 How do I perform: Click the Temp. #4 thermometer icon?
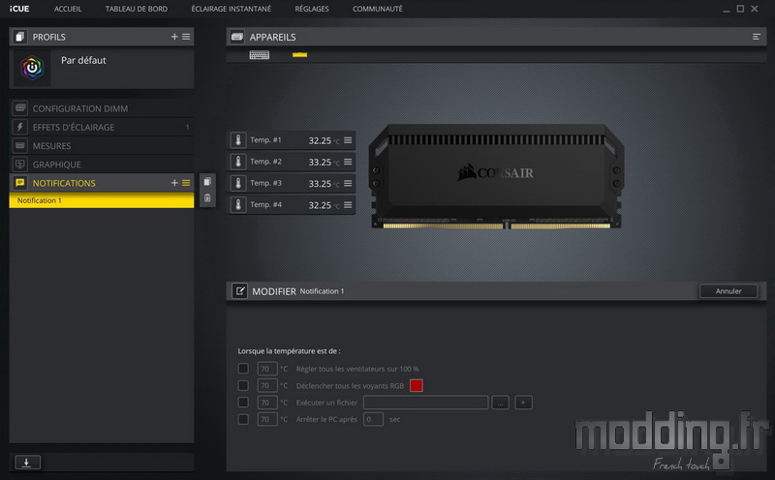coord(238,204)
